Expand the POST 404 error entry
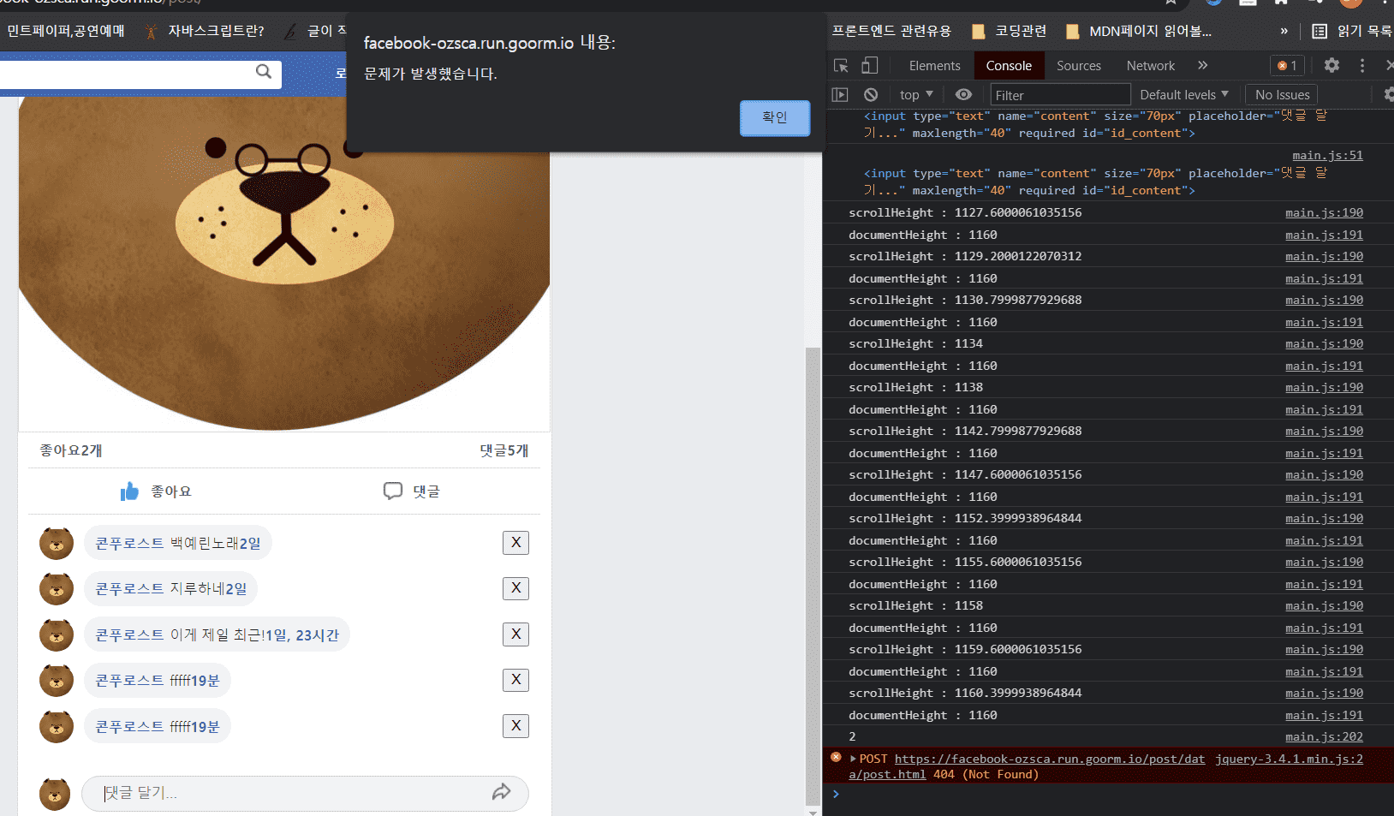Image resolution: width=1394 pixels, height=816 pixels. tap(853, 759)
